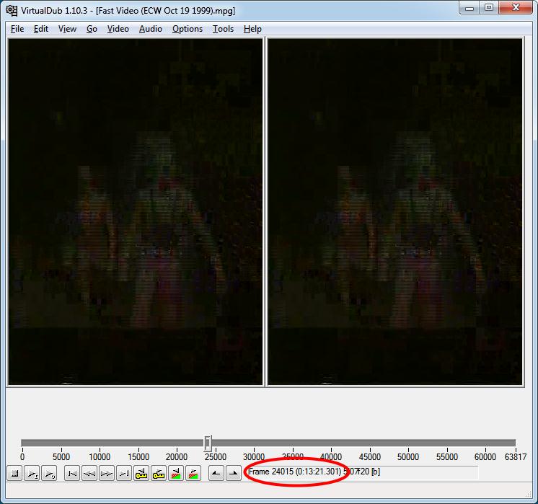Jump to the end of the video
The image size is (538, 504).
pyautogui.click(x=123, y=474)
